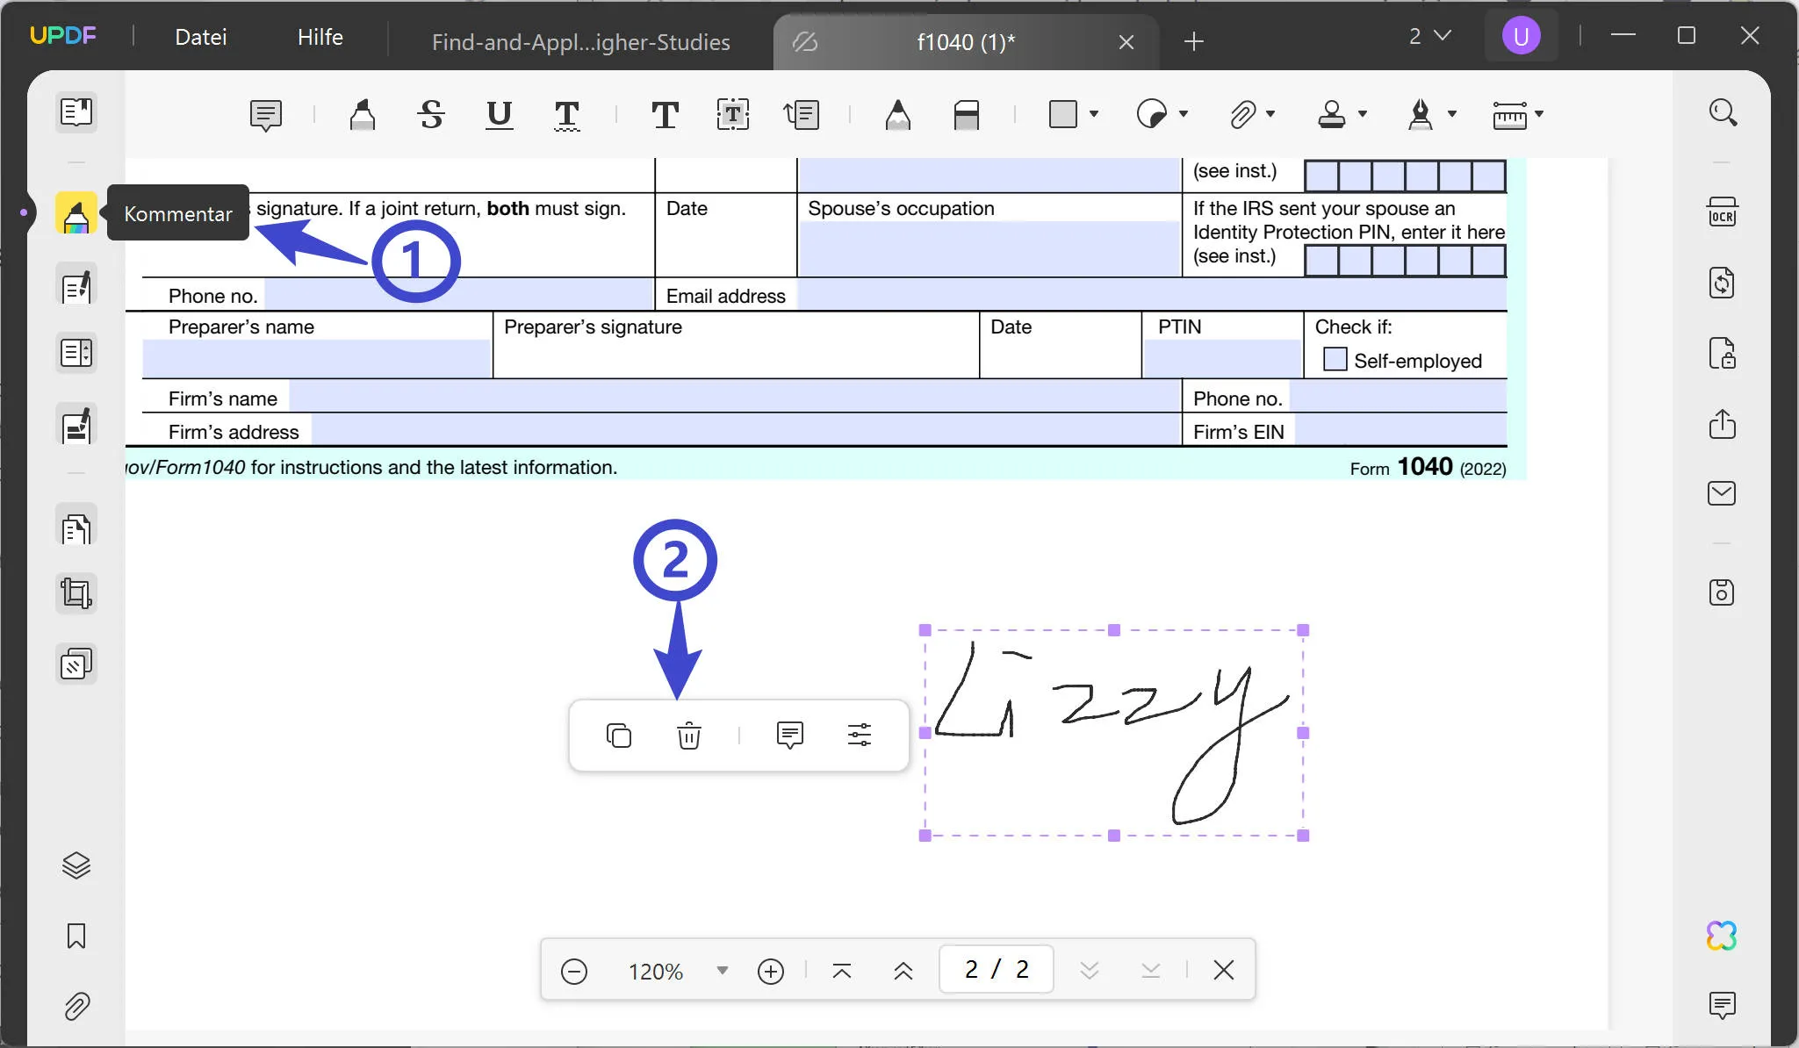
Task: Open the OCR feature on right sidebar
Action: [x=1722, y=212]
